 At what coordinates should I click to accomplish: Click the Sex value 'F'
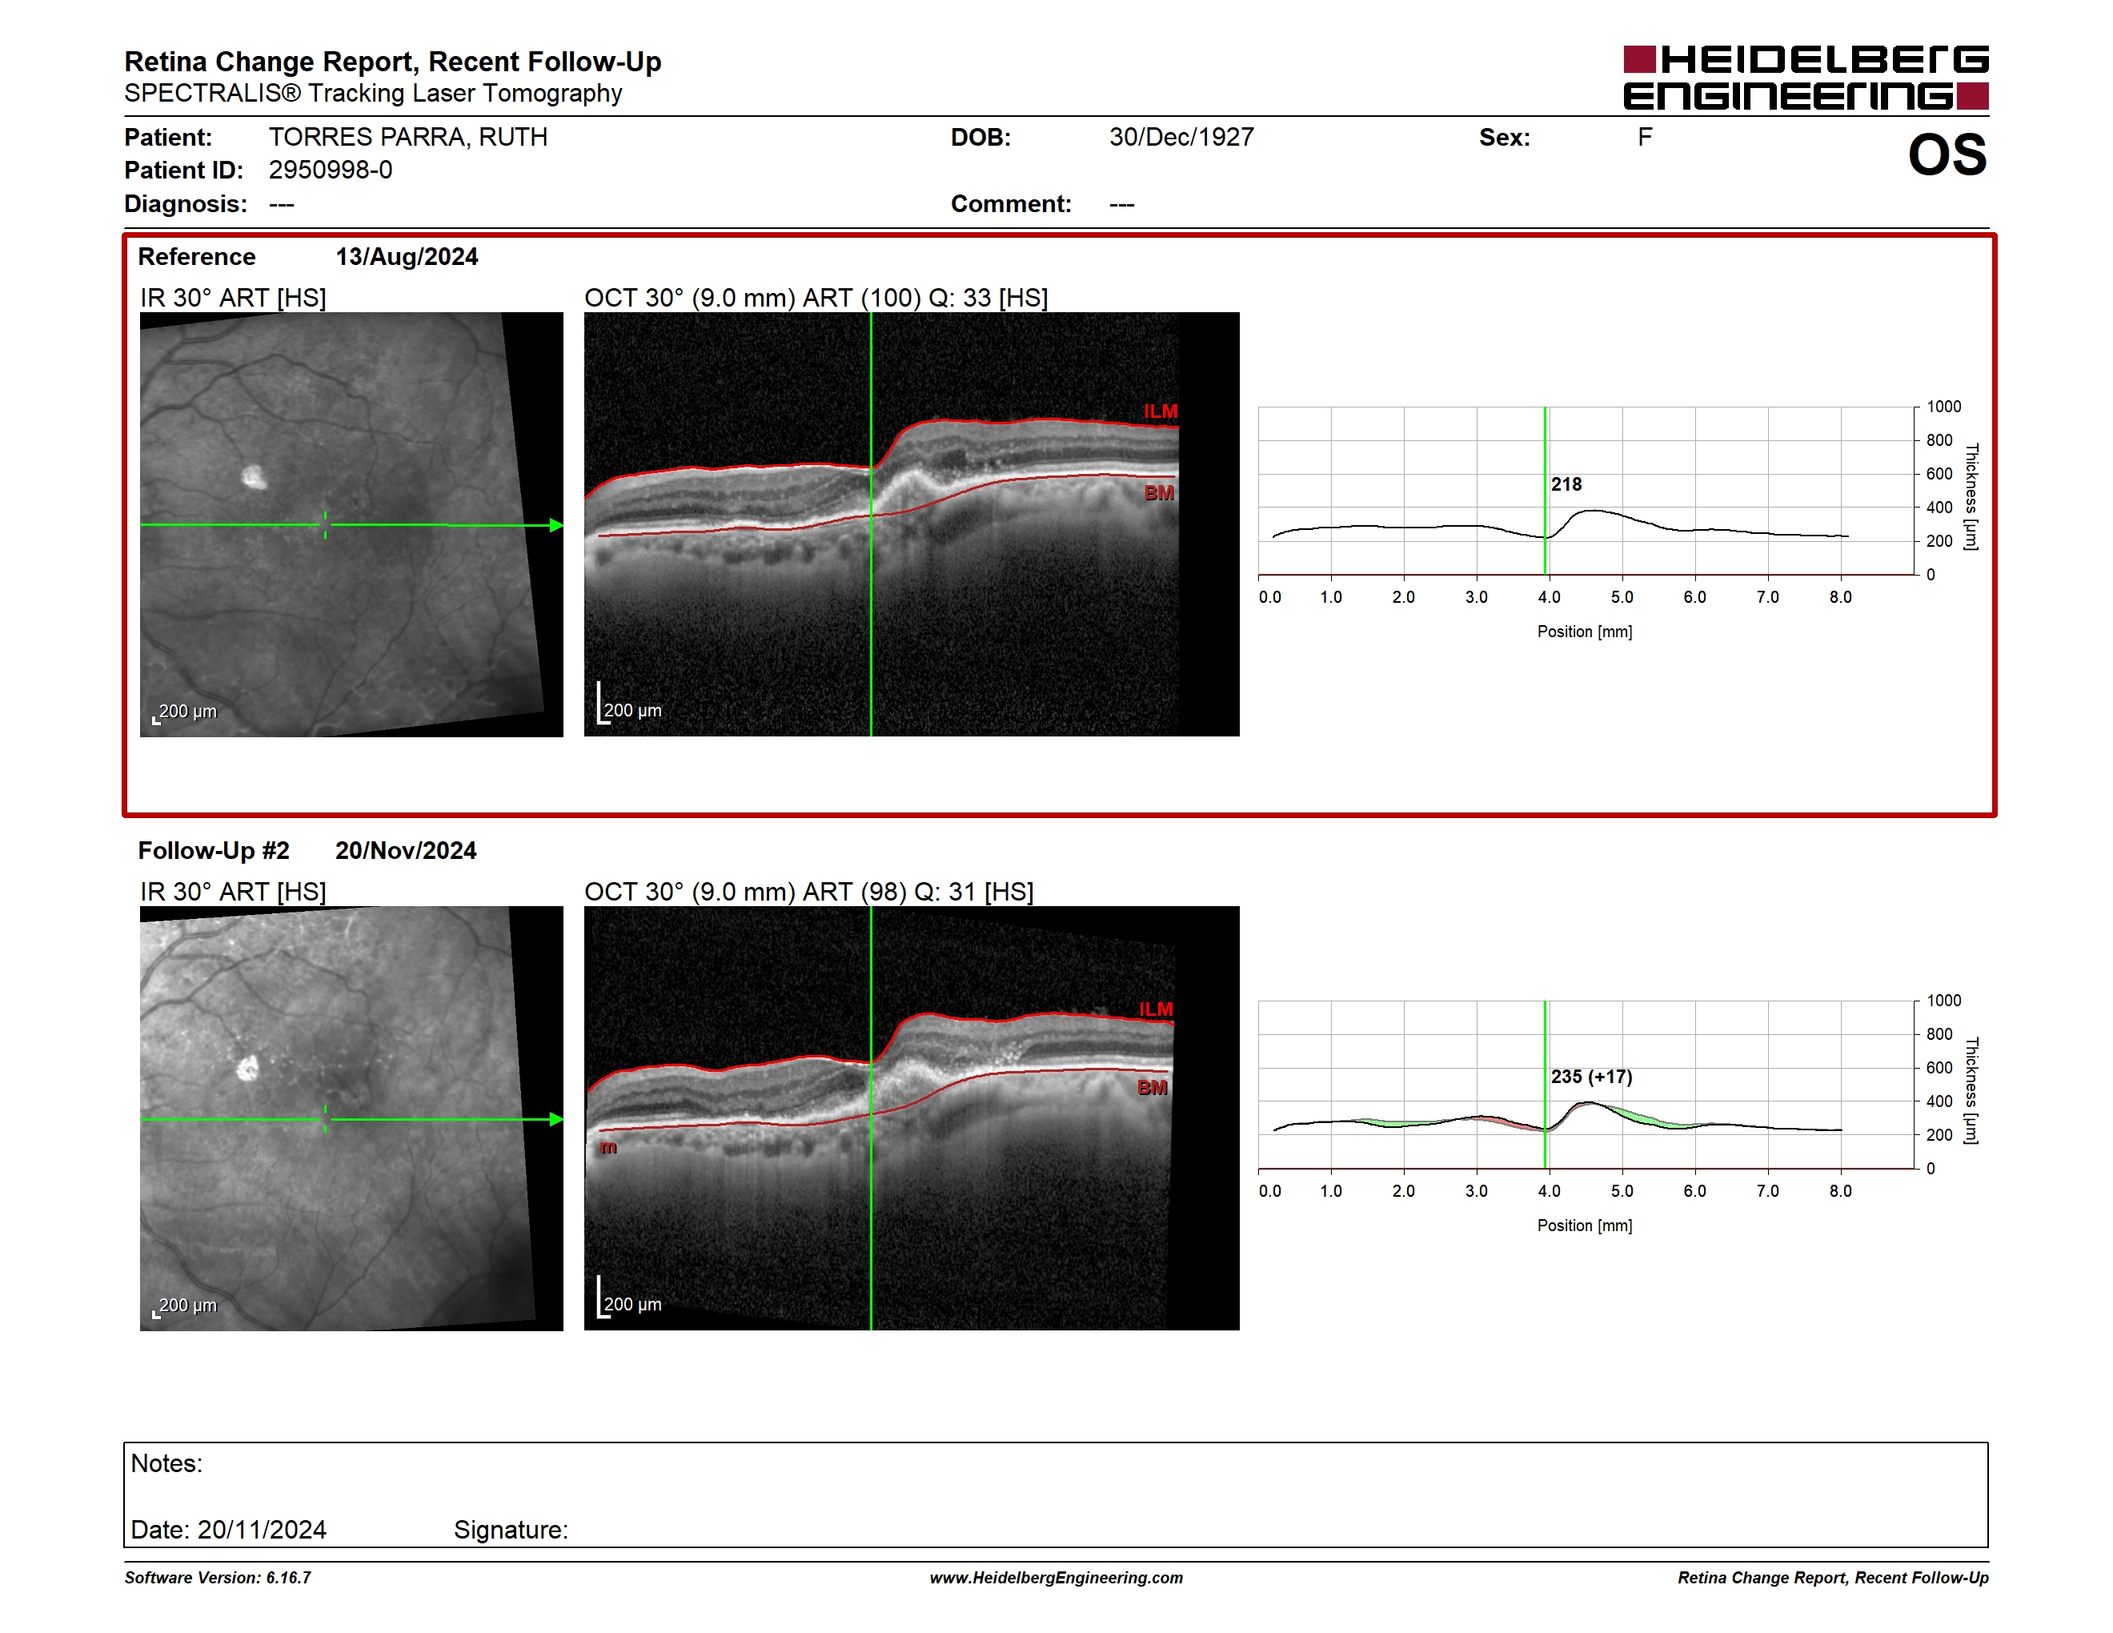pos(1644,138)
